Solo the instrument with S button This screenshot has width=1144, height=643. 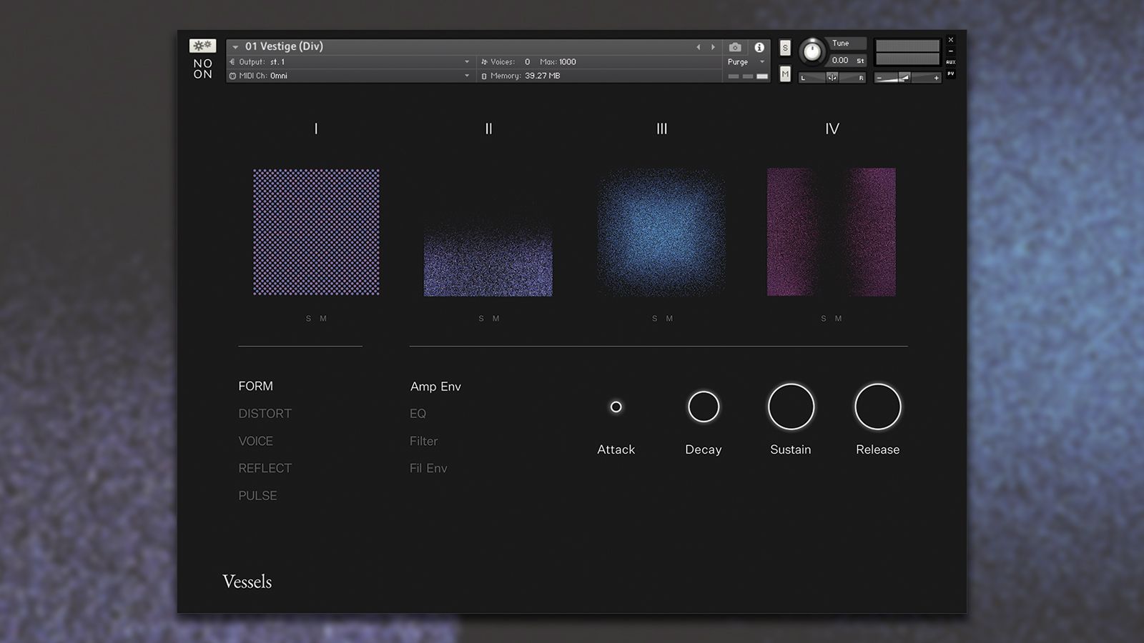pos(785,48)
